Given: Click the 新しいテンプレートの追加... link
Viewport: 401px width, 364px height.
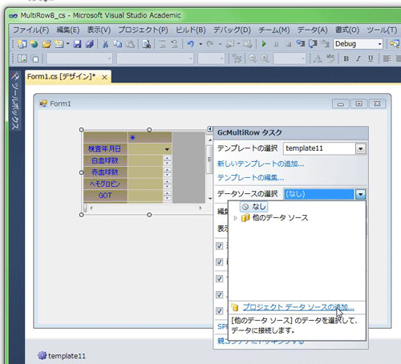Looking at the screenshot, I should pyautogui.click(x=261, y=164).
